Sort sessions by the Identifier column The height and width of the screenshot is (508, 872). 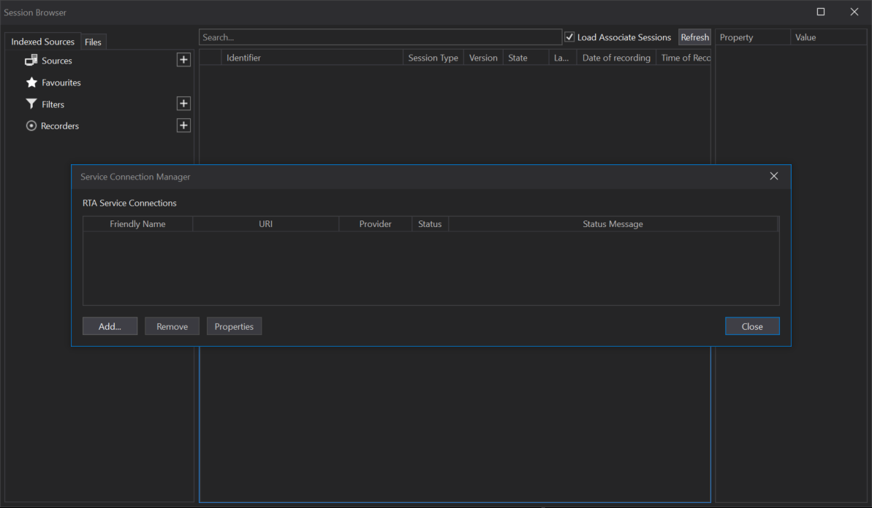click(x=244, y=57)
